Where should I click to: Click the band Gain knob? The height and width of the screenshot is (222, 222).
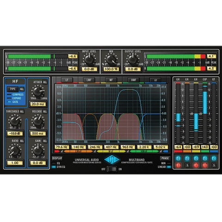[x=38, y=150]
